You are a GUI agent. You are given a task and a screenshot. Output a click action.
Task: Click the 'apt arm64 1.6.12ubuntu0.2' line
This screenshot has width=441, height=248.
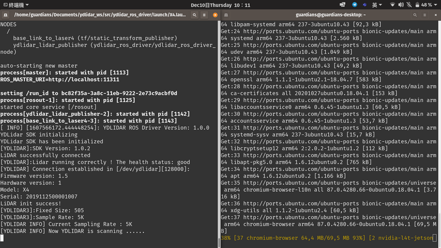pyautogui.click(x=283, y=176)
